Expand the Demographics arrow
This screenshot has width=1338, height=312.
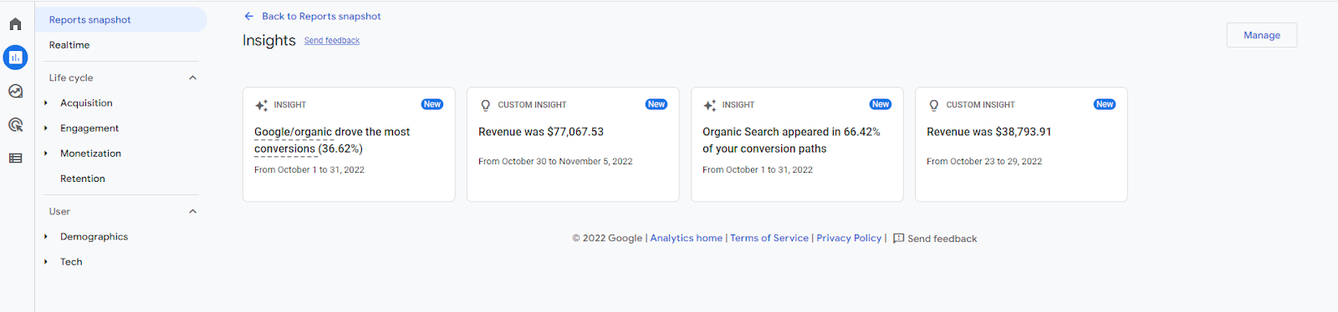[46, 237]
